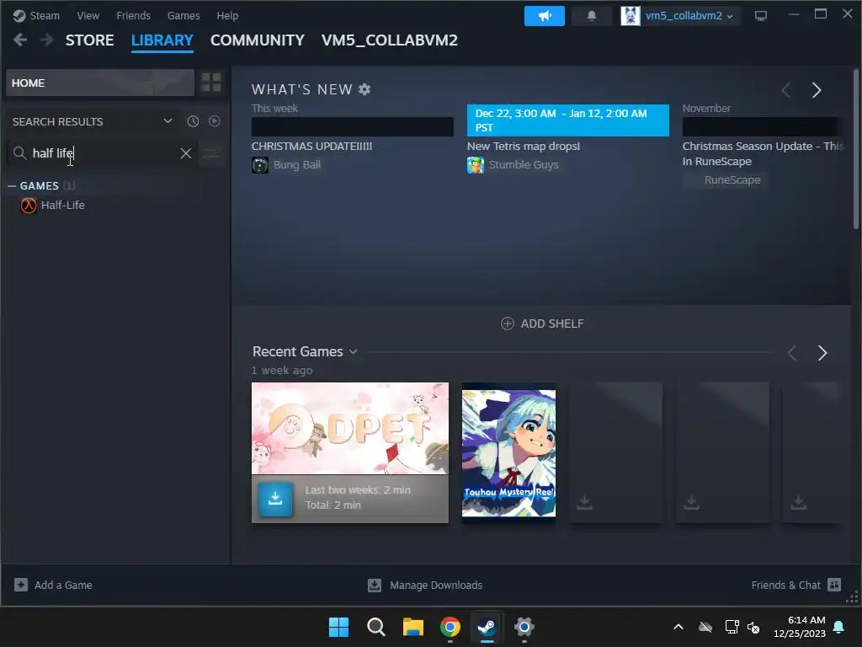This screenshot has width=862, height=647.
Task: Open the VM5_COLLABVM2 profile tab
Action: (x=389, y=40)
